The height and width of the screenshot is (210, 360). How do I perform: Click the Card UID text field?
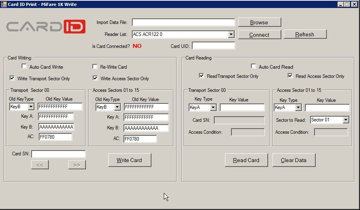tap(213, 46)
